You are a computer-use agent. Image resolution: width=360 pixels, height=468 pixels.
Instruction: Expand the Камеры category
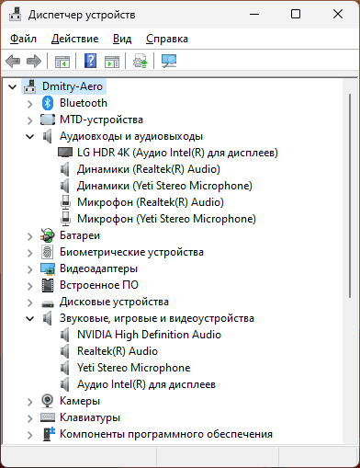click(29, 402)
